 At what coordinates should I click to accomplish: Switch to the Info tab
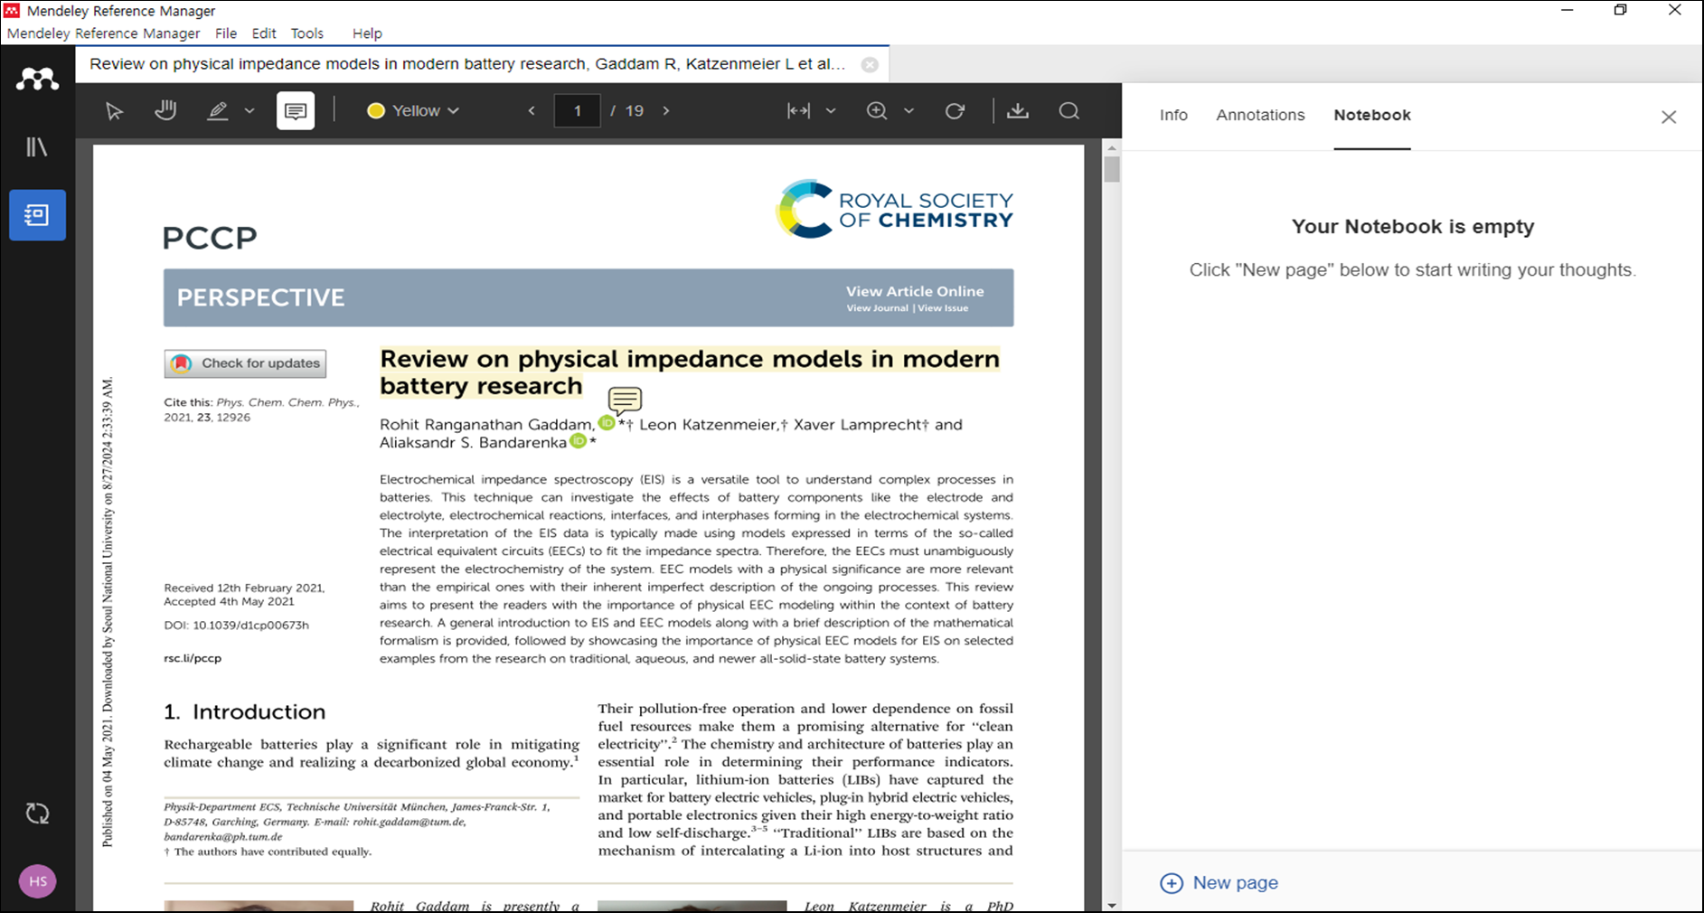1173,115
